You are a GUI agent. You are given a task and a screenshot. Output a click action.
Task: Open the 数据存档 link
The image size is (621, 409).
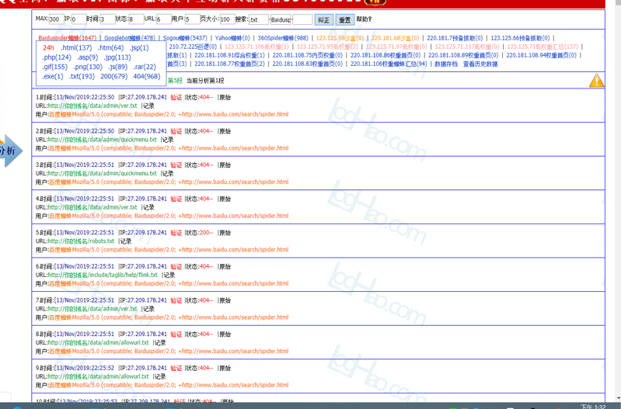point(446,64)
